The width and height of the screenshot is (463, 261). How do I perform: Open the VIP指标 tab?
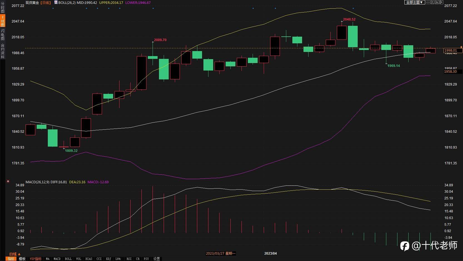pos(36,259)
